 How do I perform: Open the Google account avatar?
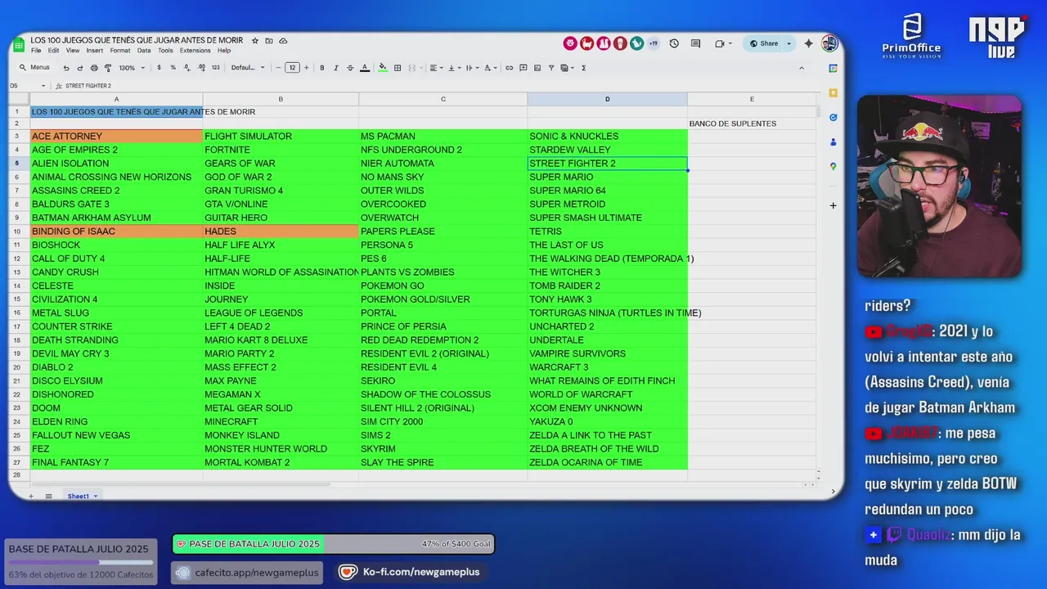(829, 43)
